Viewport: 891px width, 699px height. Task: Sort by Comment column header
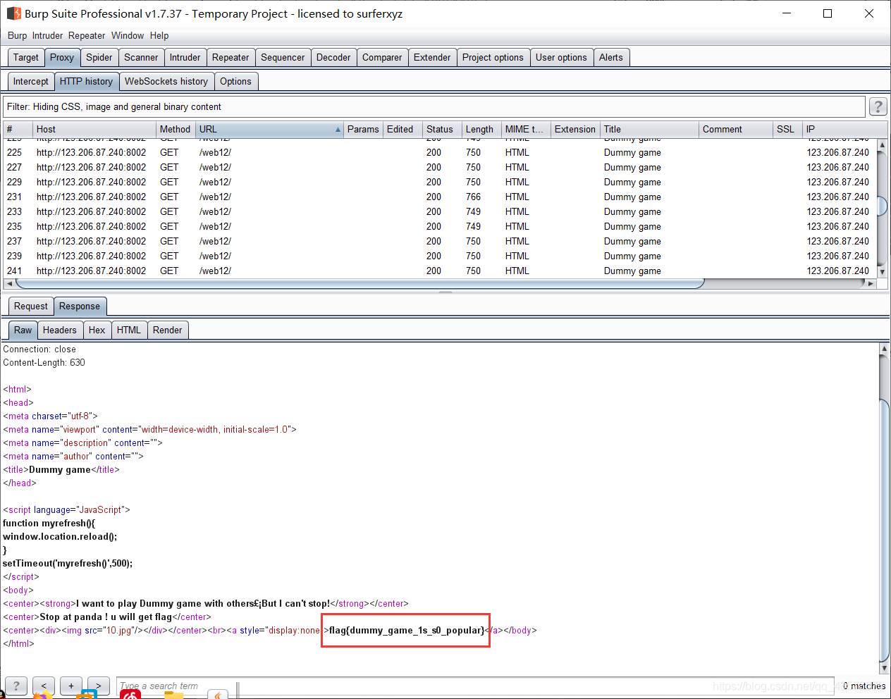[x=736, y=130]
